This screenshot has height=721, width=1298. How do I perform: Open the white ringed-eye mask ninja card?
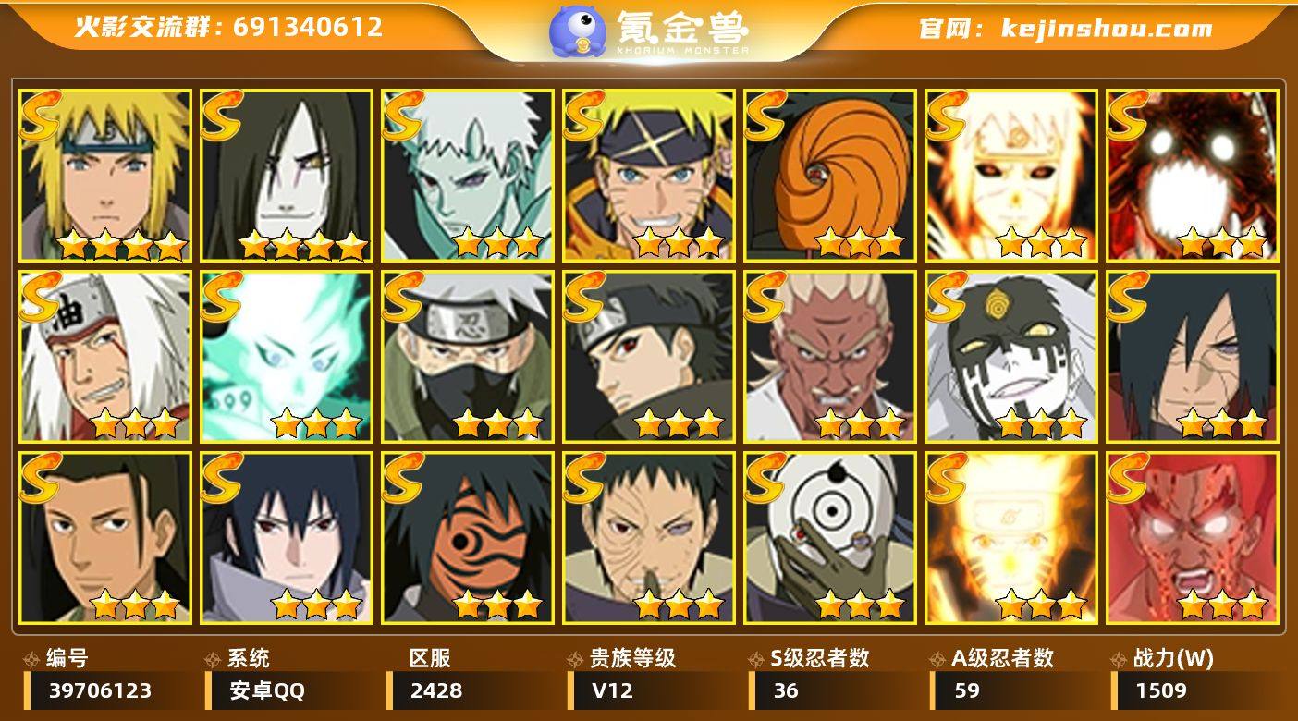(x=829, y=537)
